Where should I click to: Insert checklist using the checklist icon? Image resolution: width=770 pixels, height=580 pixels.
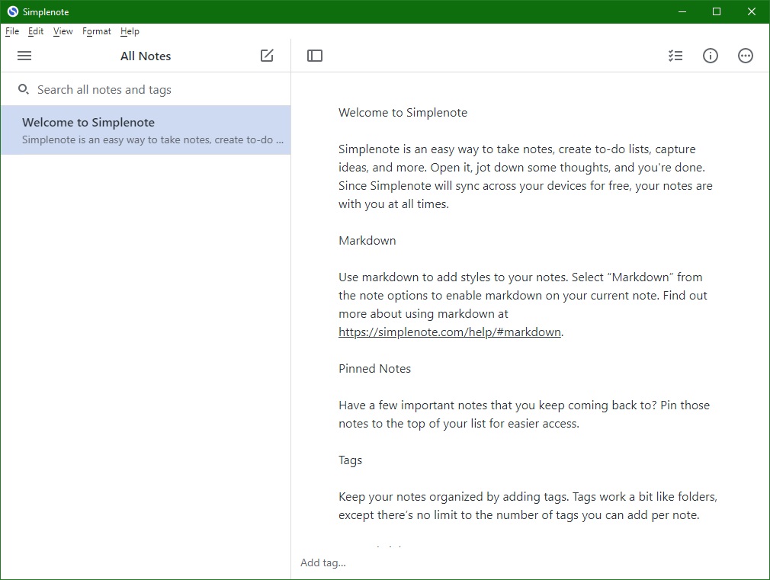point(675,56)
